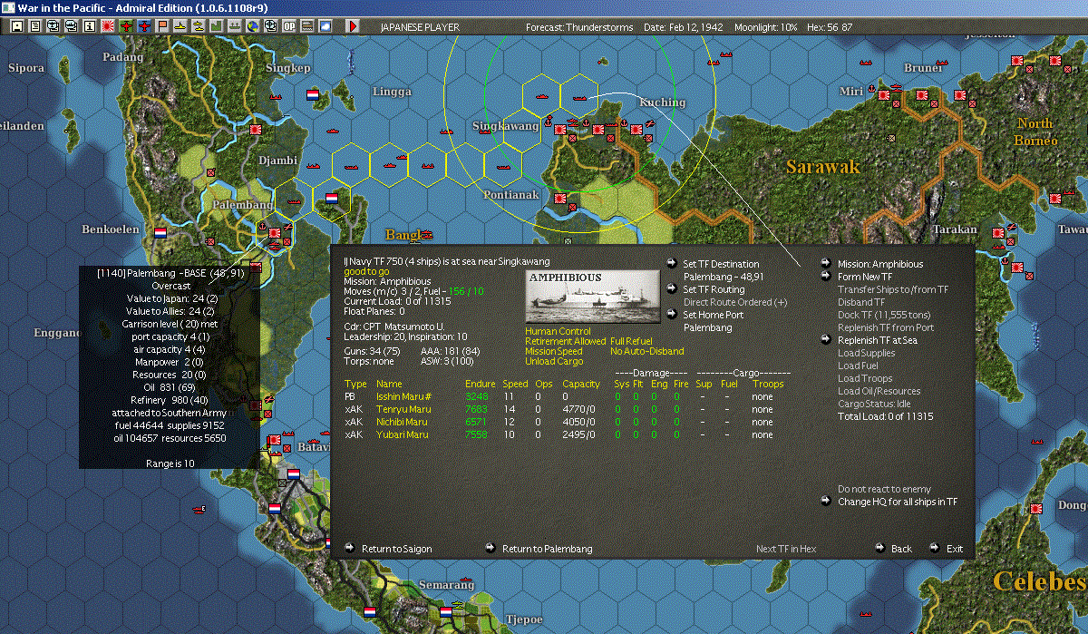The width and height of the screenshot is (1088, 634).
Task: Click Return to Palembang
Action: (547, 549)
